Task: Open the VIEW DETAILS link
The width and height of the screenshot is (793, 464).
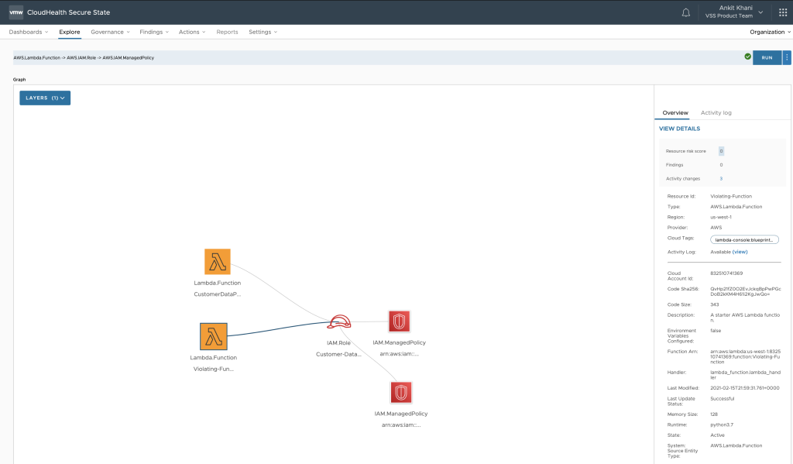Action: pos(679,129)
